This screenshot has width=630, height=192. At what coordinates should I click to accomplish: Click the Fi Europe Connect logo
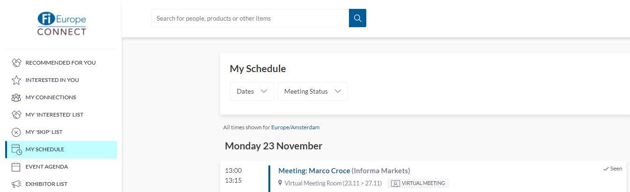pyautogui.click(x=62, y=24)
